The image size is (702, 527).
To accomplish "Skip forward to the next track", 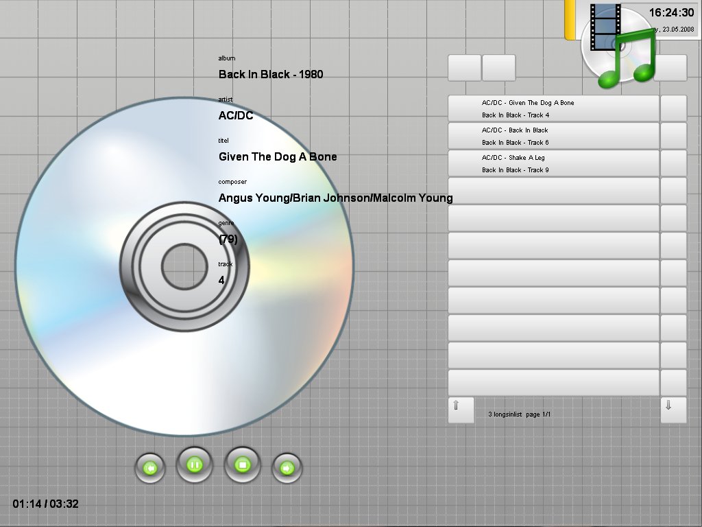I will click(287, 468).
